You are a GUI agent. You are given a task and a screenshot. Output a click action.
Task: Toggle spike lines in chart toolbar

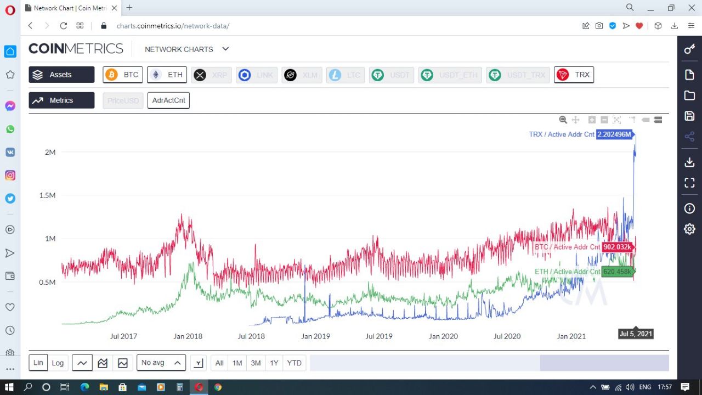tap(632, 120)
